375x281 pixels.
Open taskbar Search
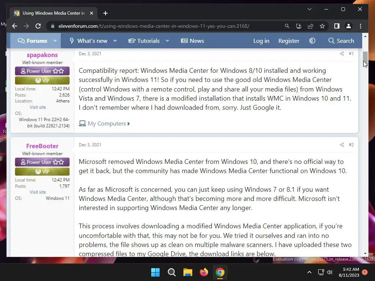171,272
